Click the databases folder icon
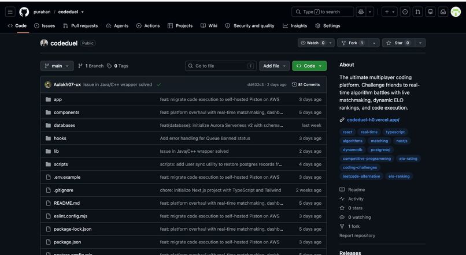The image size is (466, 255). point(48,125)
